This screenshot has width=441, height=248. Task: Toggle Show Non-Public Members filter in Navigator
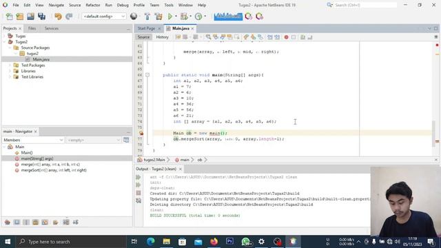pos(35,223)
